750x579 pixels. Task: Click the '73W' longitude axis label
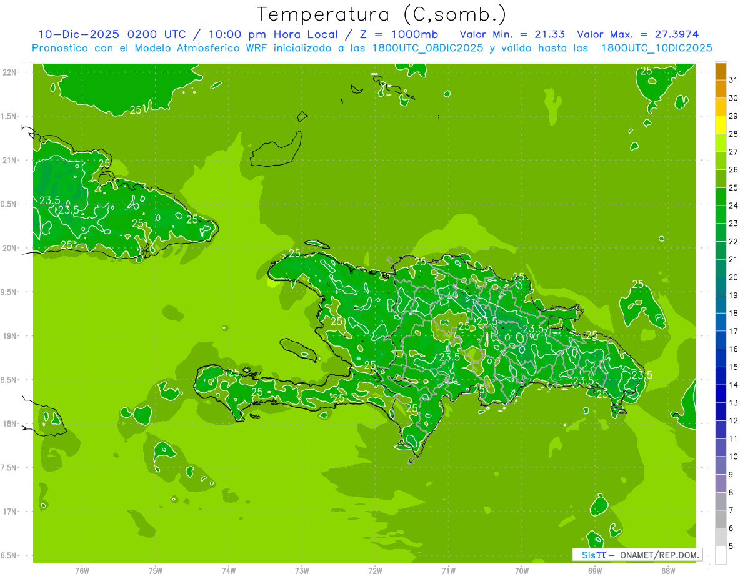302,571
